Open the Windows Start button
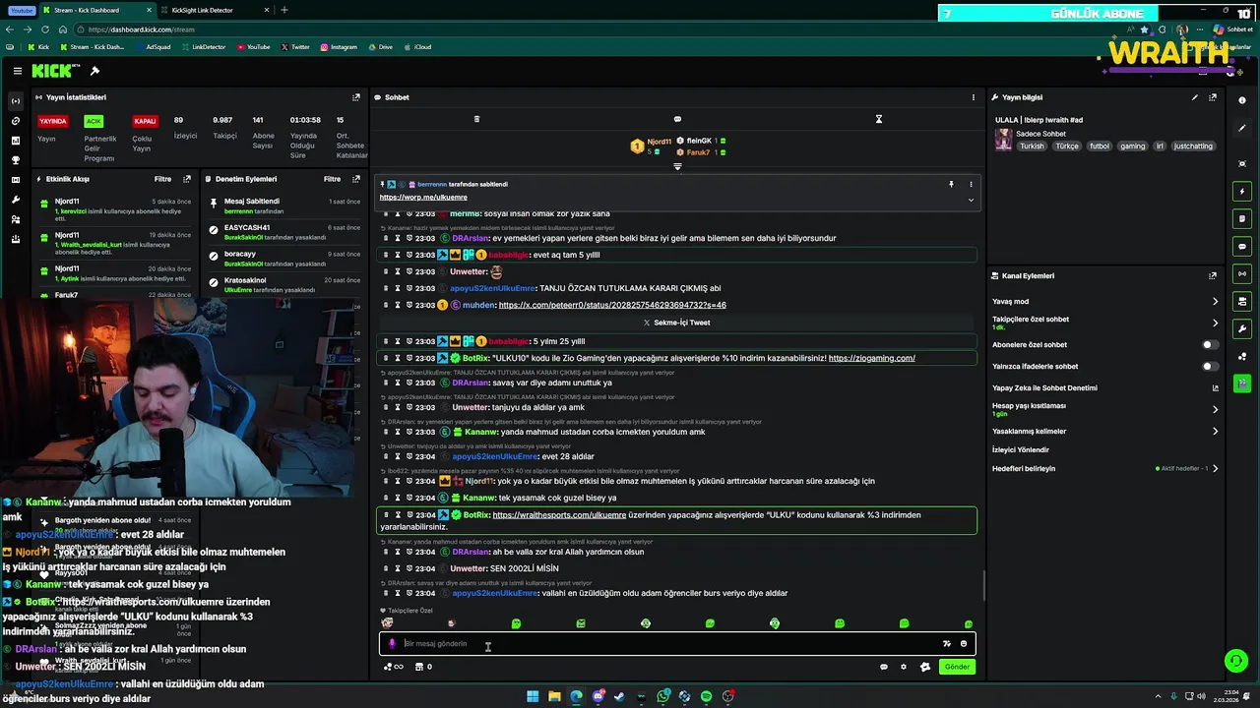 click(x=533, y=696)
